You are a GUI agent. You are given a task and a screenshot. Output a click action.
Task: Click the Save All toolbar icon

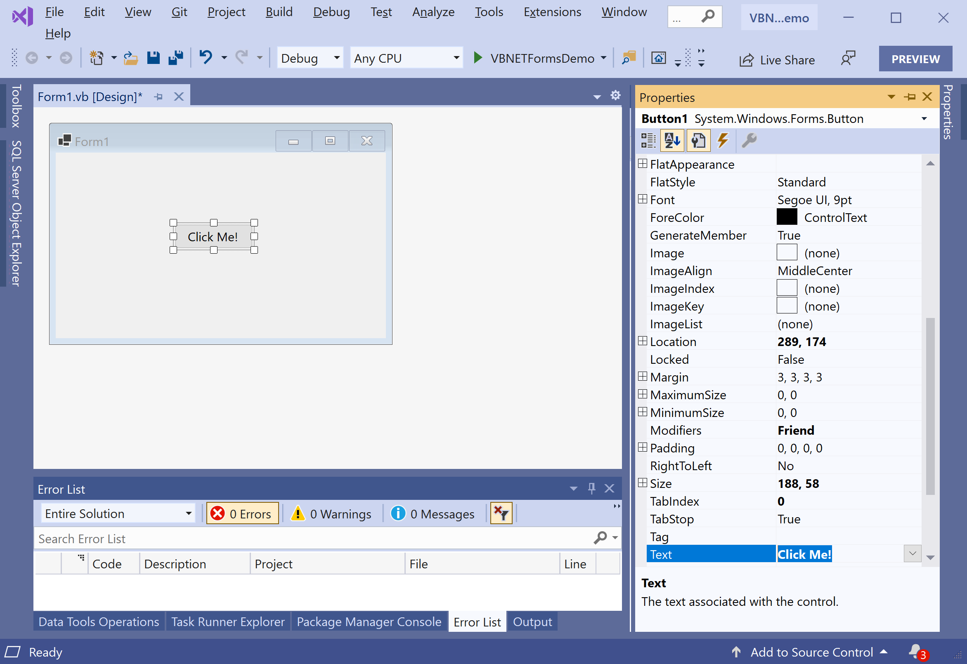176,58
